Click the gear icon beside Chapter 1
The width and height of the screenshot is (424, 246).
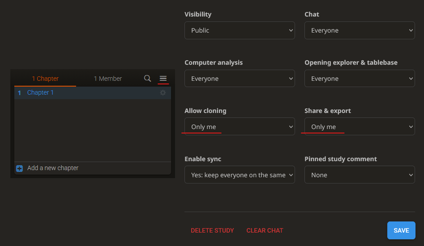click(163, 93)
